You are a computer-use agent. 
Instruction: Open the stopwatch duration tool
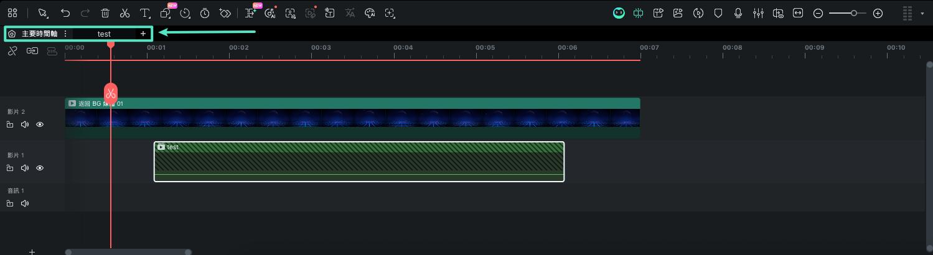click(x=205, y=13)
